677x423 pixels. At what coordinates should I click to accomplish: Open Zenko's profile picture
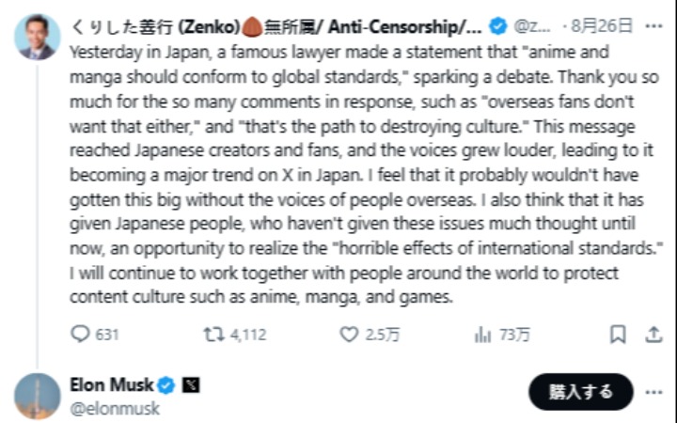36,38
